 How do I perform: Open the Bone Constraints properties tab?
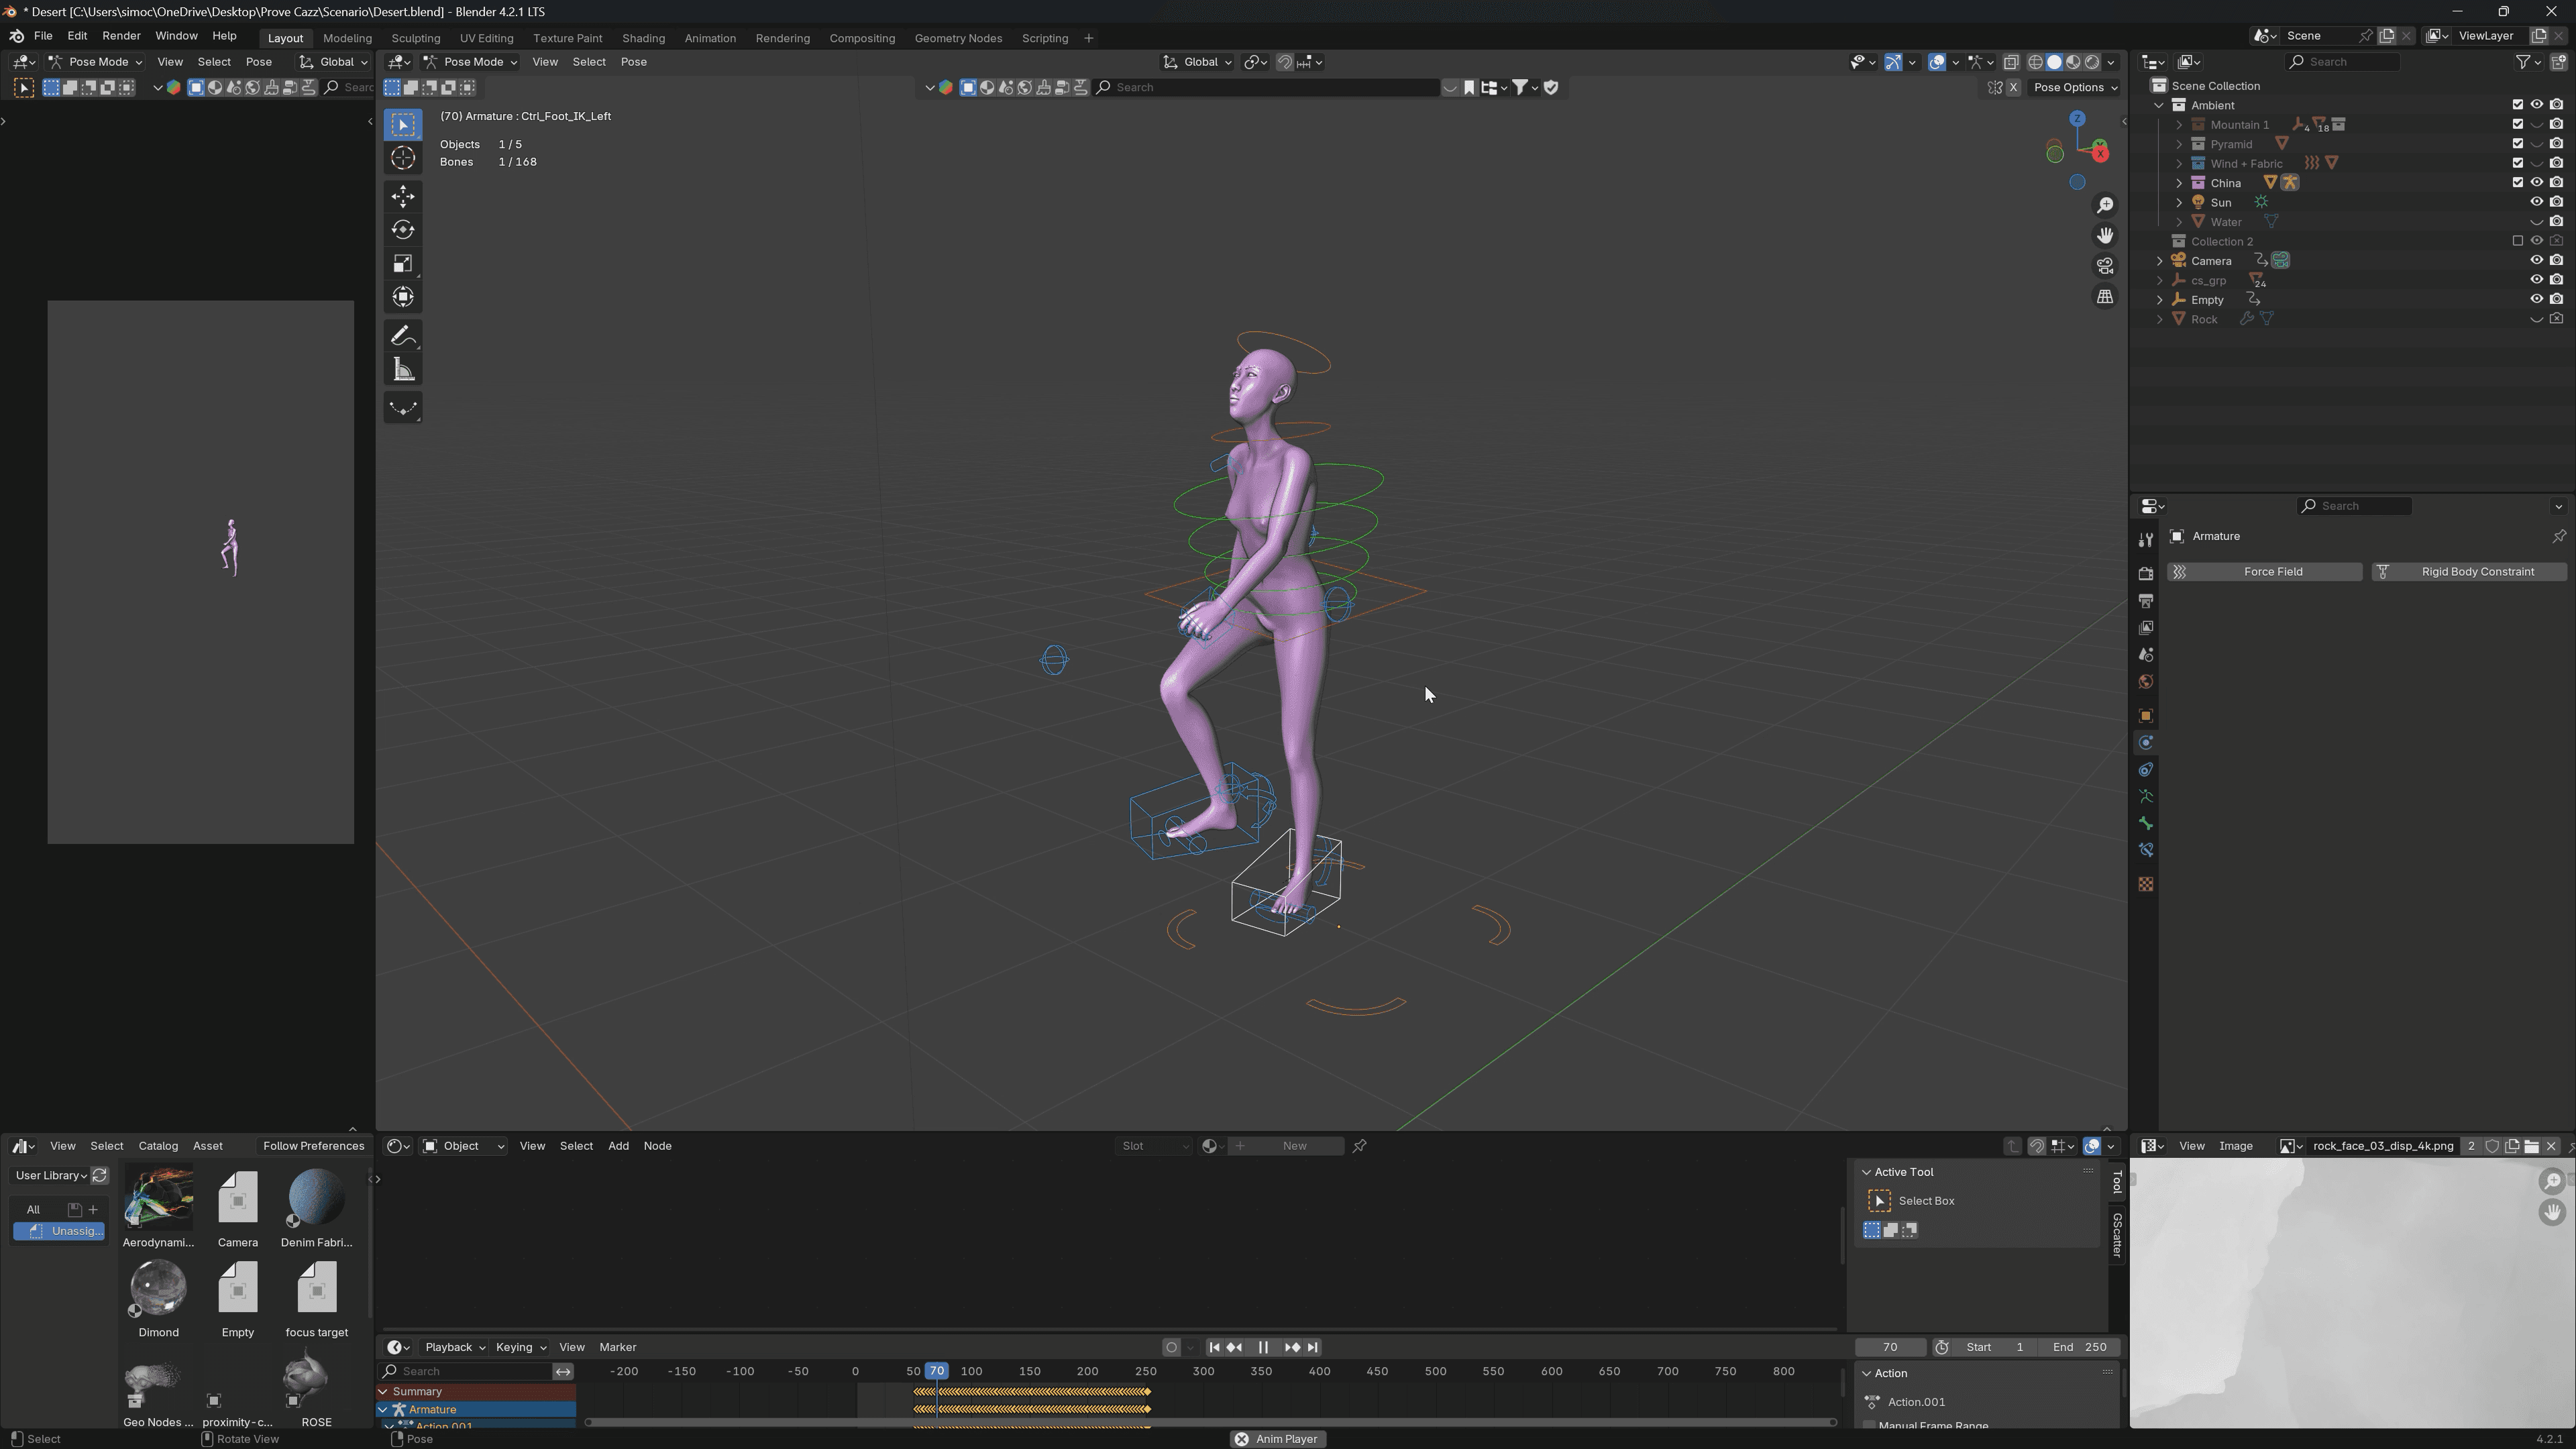(2145, 850)
